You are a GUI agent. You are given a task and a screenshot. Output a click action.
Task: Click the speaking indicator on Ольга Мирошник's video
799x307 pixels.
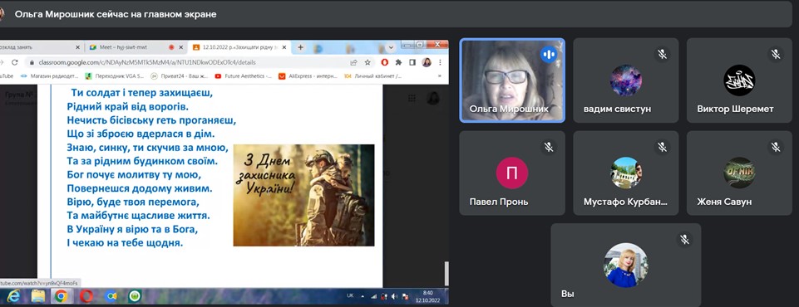[548, 54]
